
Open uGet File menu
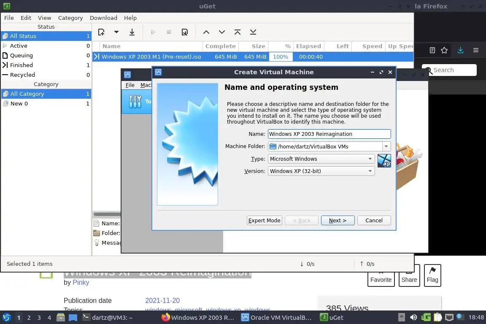[9, 18]
